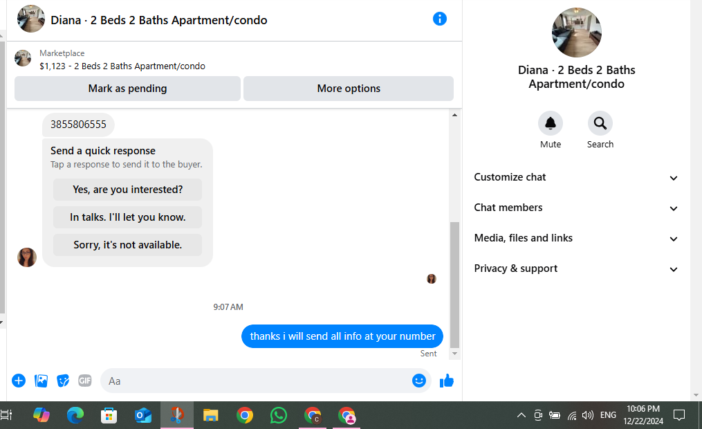Image resolution: width=702 pixels, height=429 pixels.
Task: Choose a sticker icon
Action: tap(63, 381)
